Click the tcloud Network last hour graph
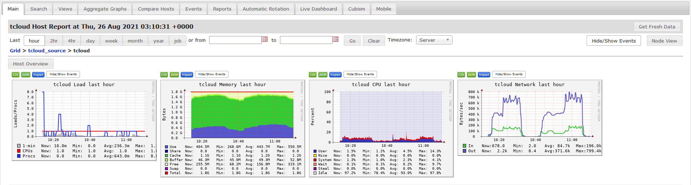 tap(530, 117)
